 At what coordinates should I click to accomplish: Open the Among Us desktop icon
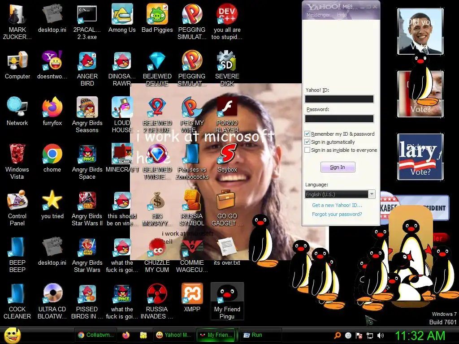(122, 18)
